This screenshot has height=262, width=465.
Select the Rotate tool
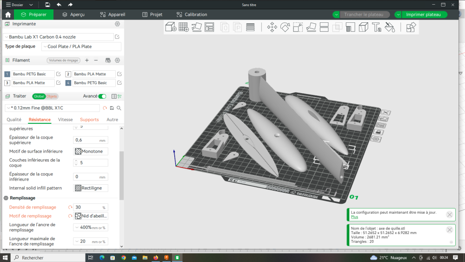[285, 27]
